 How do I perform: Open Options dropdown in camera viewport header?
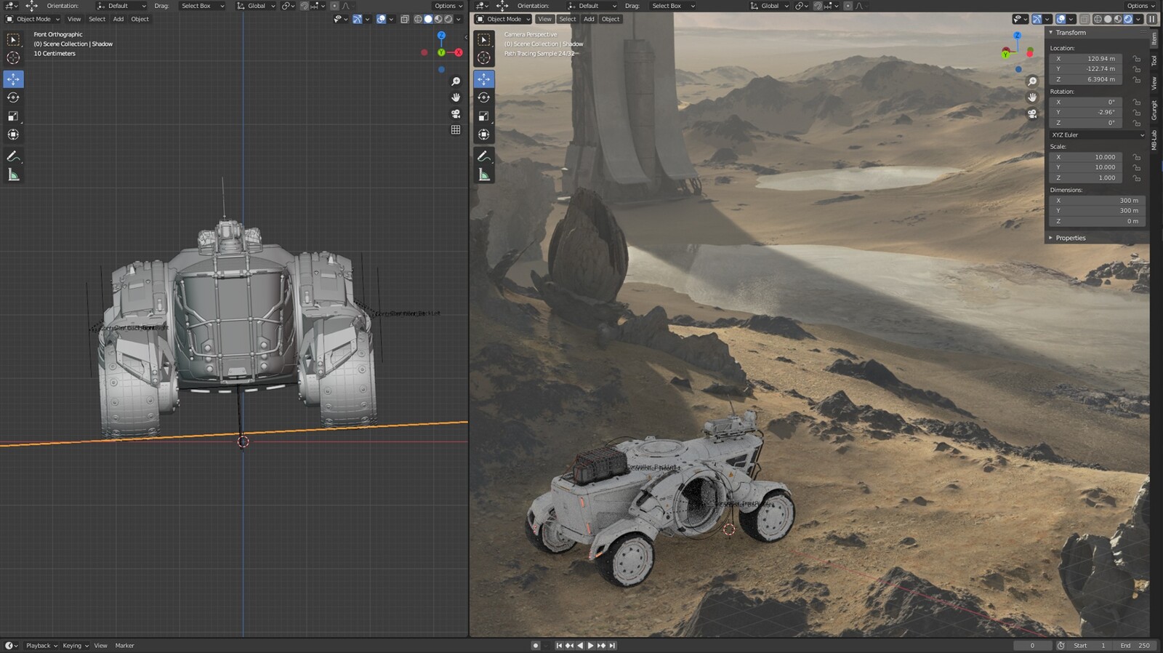1140,6
